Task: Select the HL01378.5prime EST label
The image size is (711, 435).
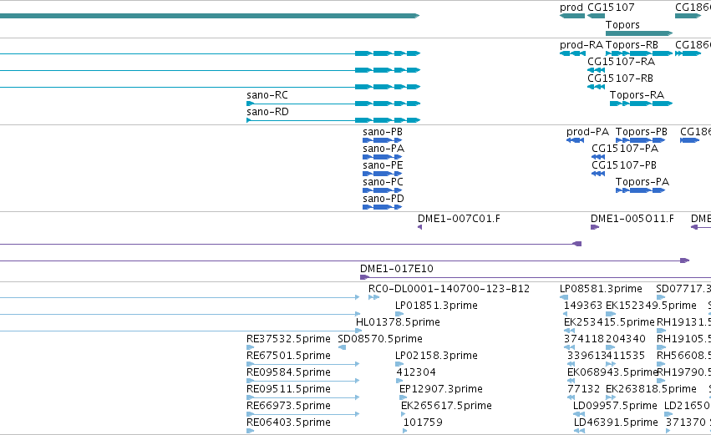Action: (398, 322)
